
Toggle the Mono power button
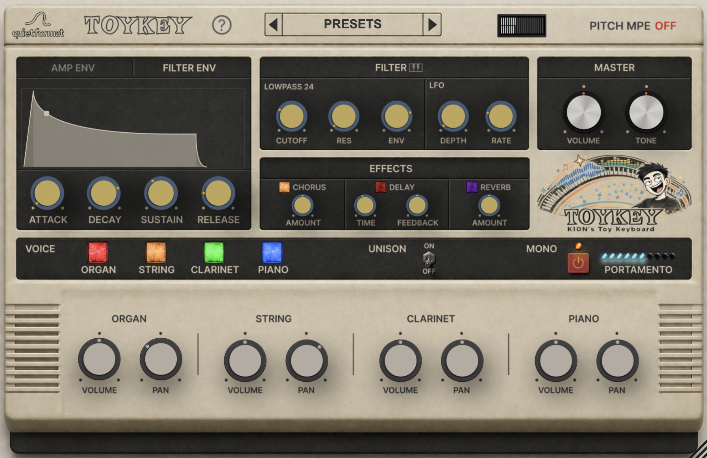click(578, 263)
